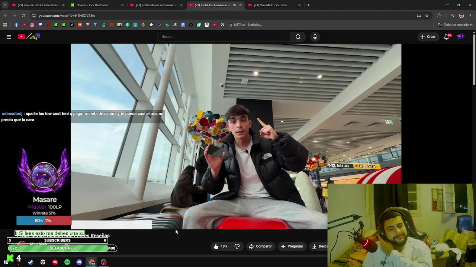The height and width of the screenshot is (267, 476).
Task: Like the video with thumbs up
Action: click(x=220, y=246)
